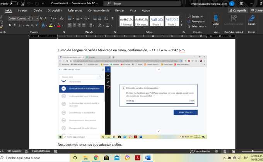The height and width of the screenshot is (162, 263).
Task: Open the Fuente dialog launcher
Action: click(64, 32)
